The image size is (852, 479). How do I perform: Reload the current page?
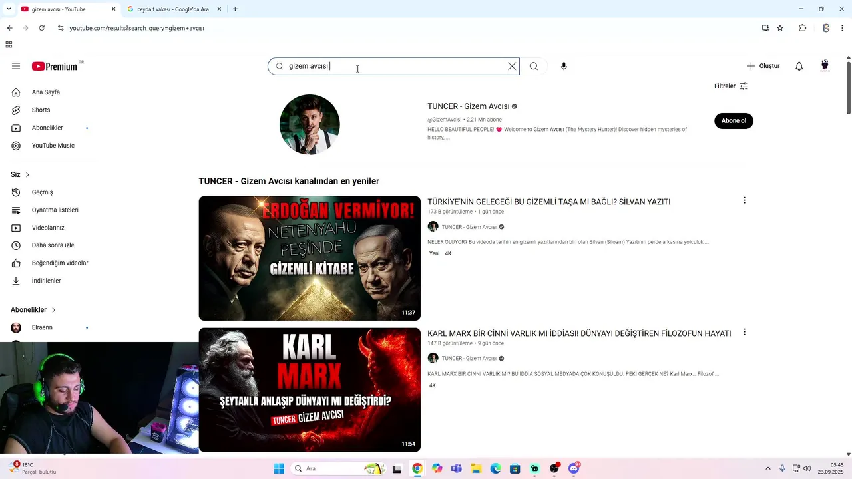41,28
